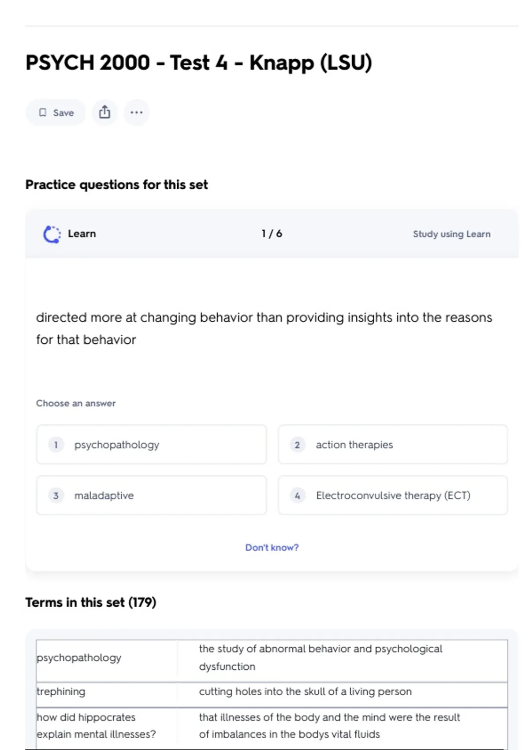This screenshot has height=750, width=529.
Task: Select 'Electroconvulsive therapy (ECT)' answer
Action: (393, 495)
